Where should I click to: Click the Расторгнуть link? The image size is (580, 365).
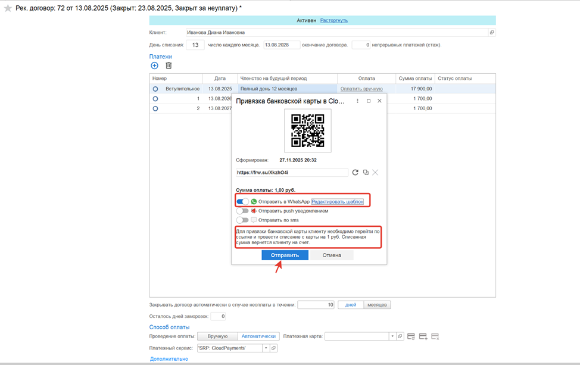[x=333, y=20]
